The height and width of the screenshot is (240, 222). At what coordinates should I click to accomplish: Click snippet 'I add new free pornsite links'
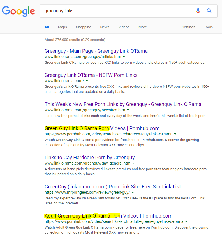(126, 116)
